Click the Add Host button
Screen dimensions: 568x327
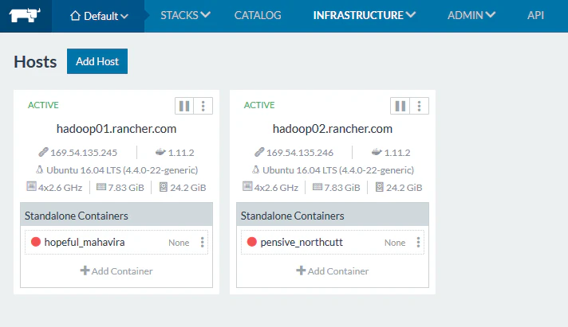click(x=97, y=61)
